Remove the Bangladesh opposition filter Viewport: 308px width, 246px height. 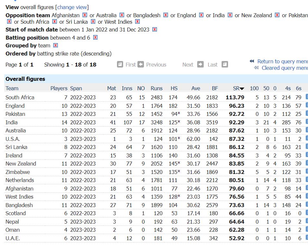pyautogui.click(x=166, y=15)
